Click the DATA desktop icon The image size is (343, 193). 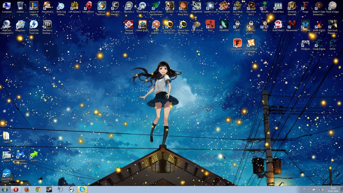pos(332,44)
